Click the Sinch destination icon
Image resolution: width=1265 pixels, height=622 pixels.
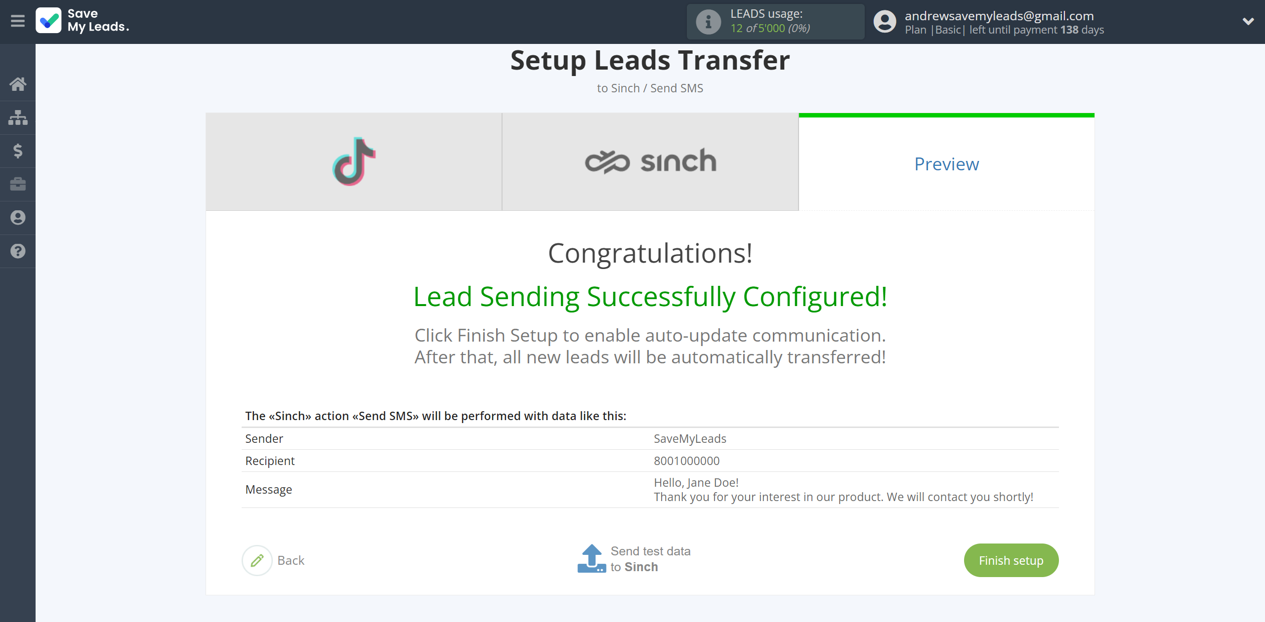(650, 161)
